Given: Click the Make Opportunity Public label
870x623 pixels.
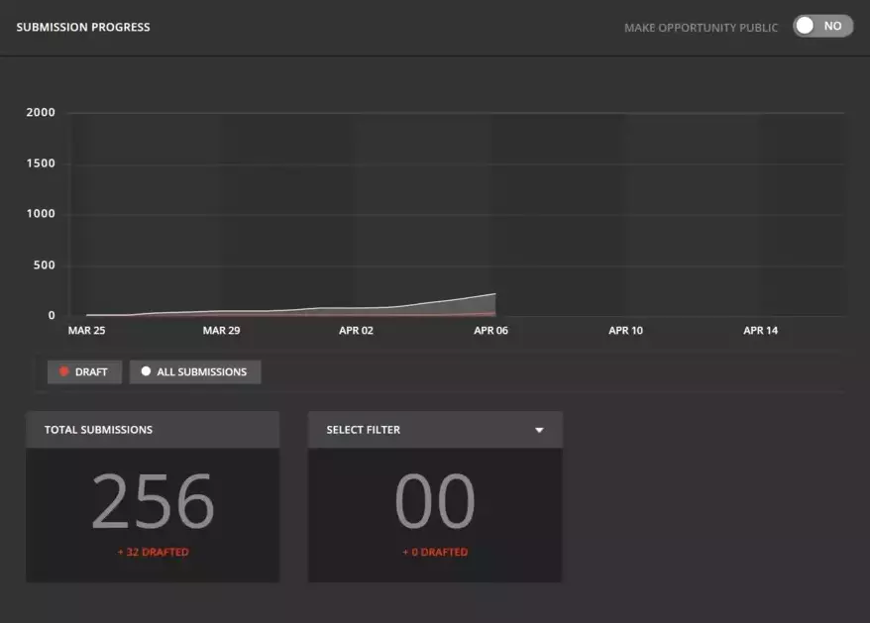Looking at the screenshot, I should [701, 28].
